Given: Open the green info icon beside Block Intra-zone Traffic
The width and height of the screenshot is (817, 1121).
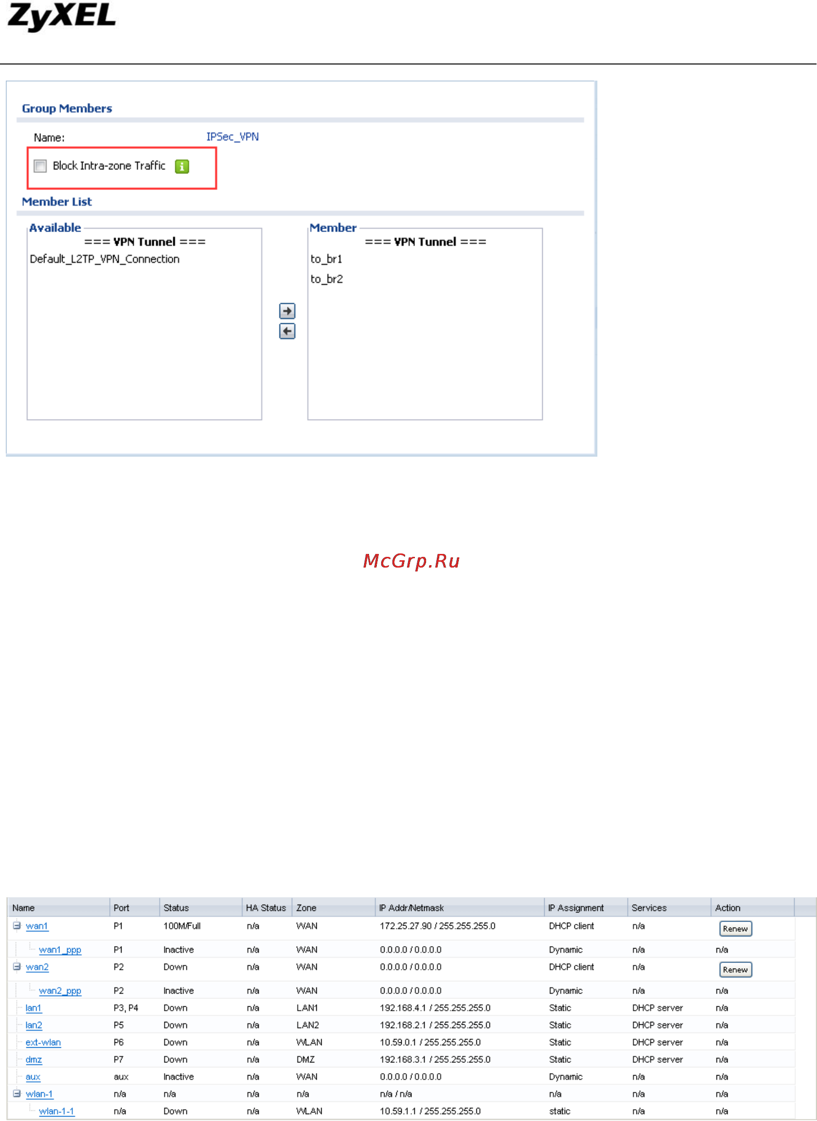Looking at the screenshot, I should 182,167.
